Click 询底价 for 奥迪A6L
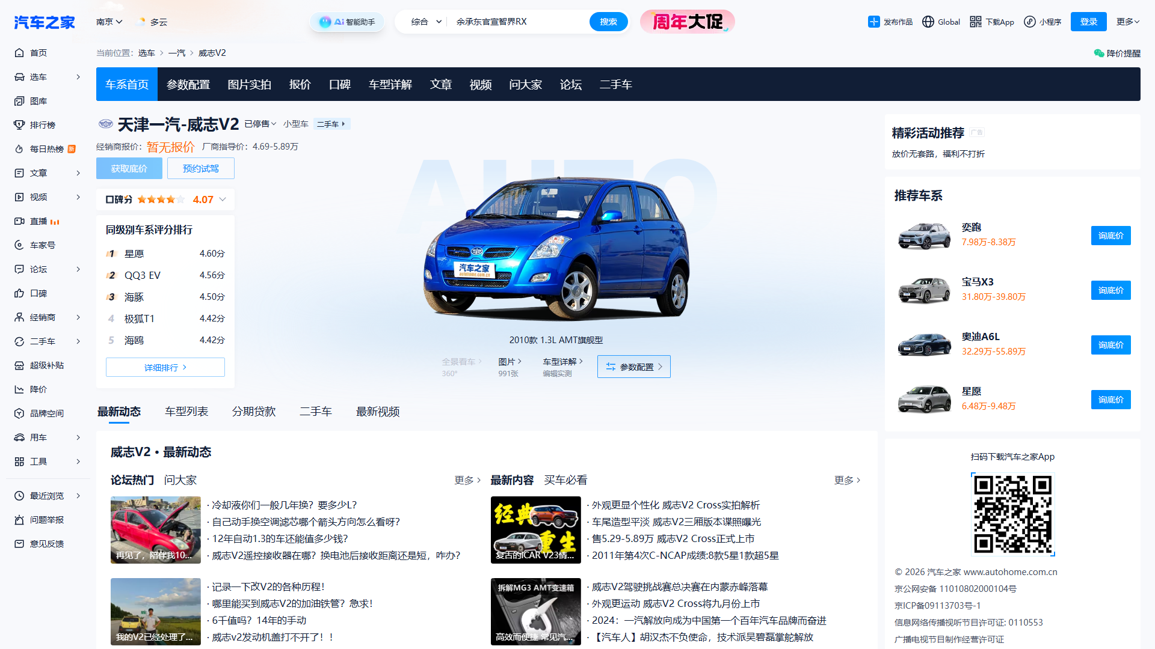1155x649 pixels. click(1111, 345)
